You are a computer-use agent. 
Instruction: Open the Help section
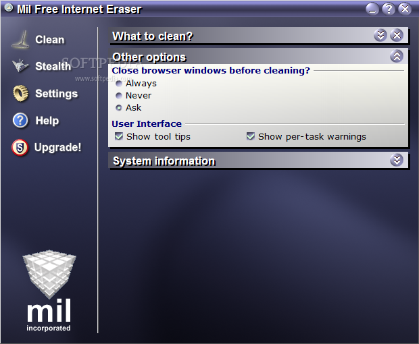click(x=47, y=121)
